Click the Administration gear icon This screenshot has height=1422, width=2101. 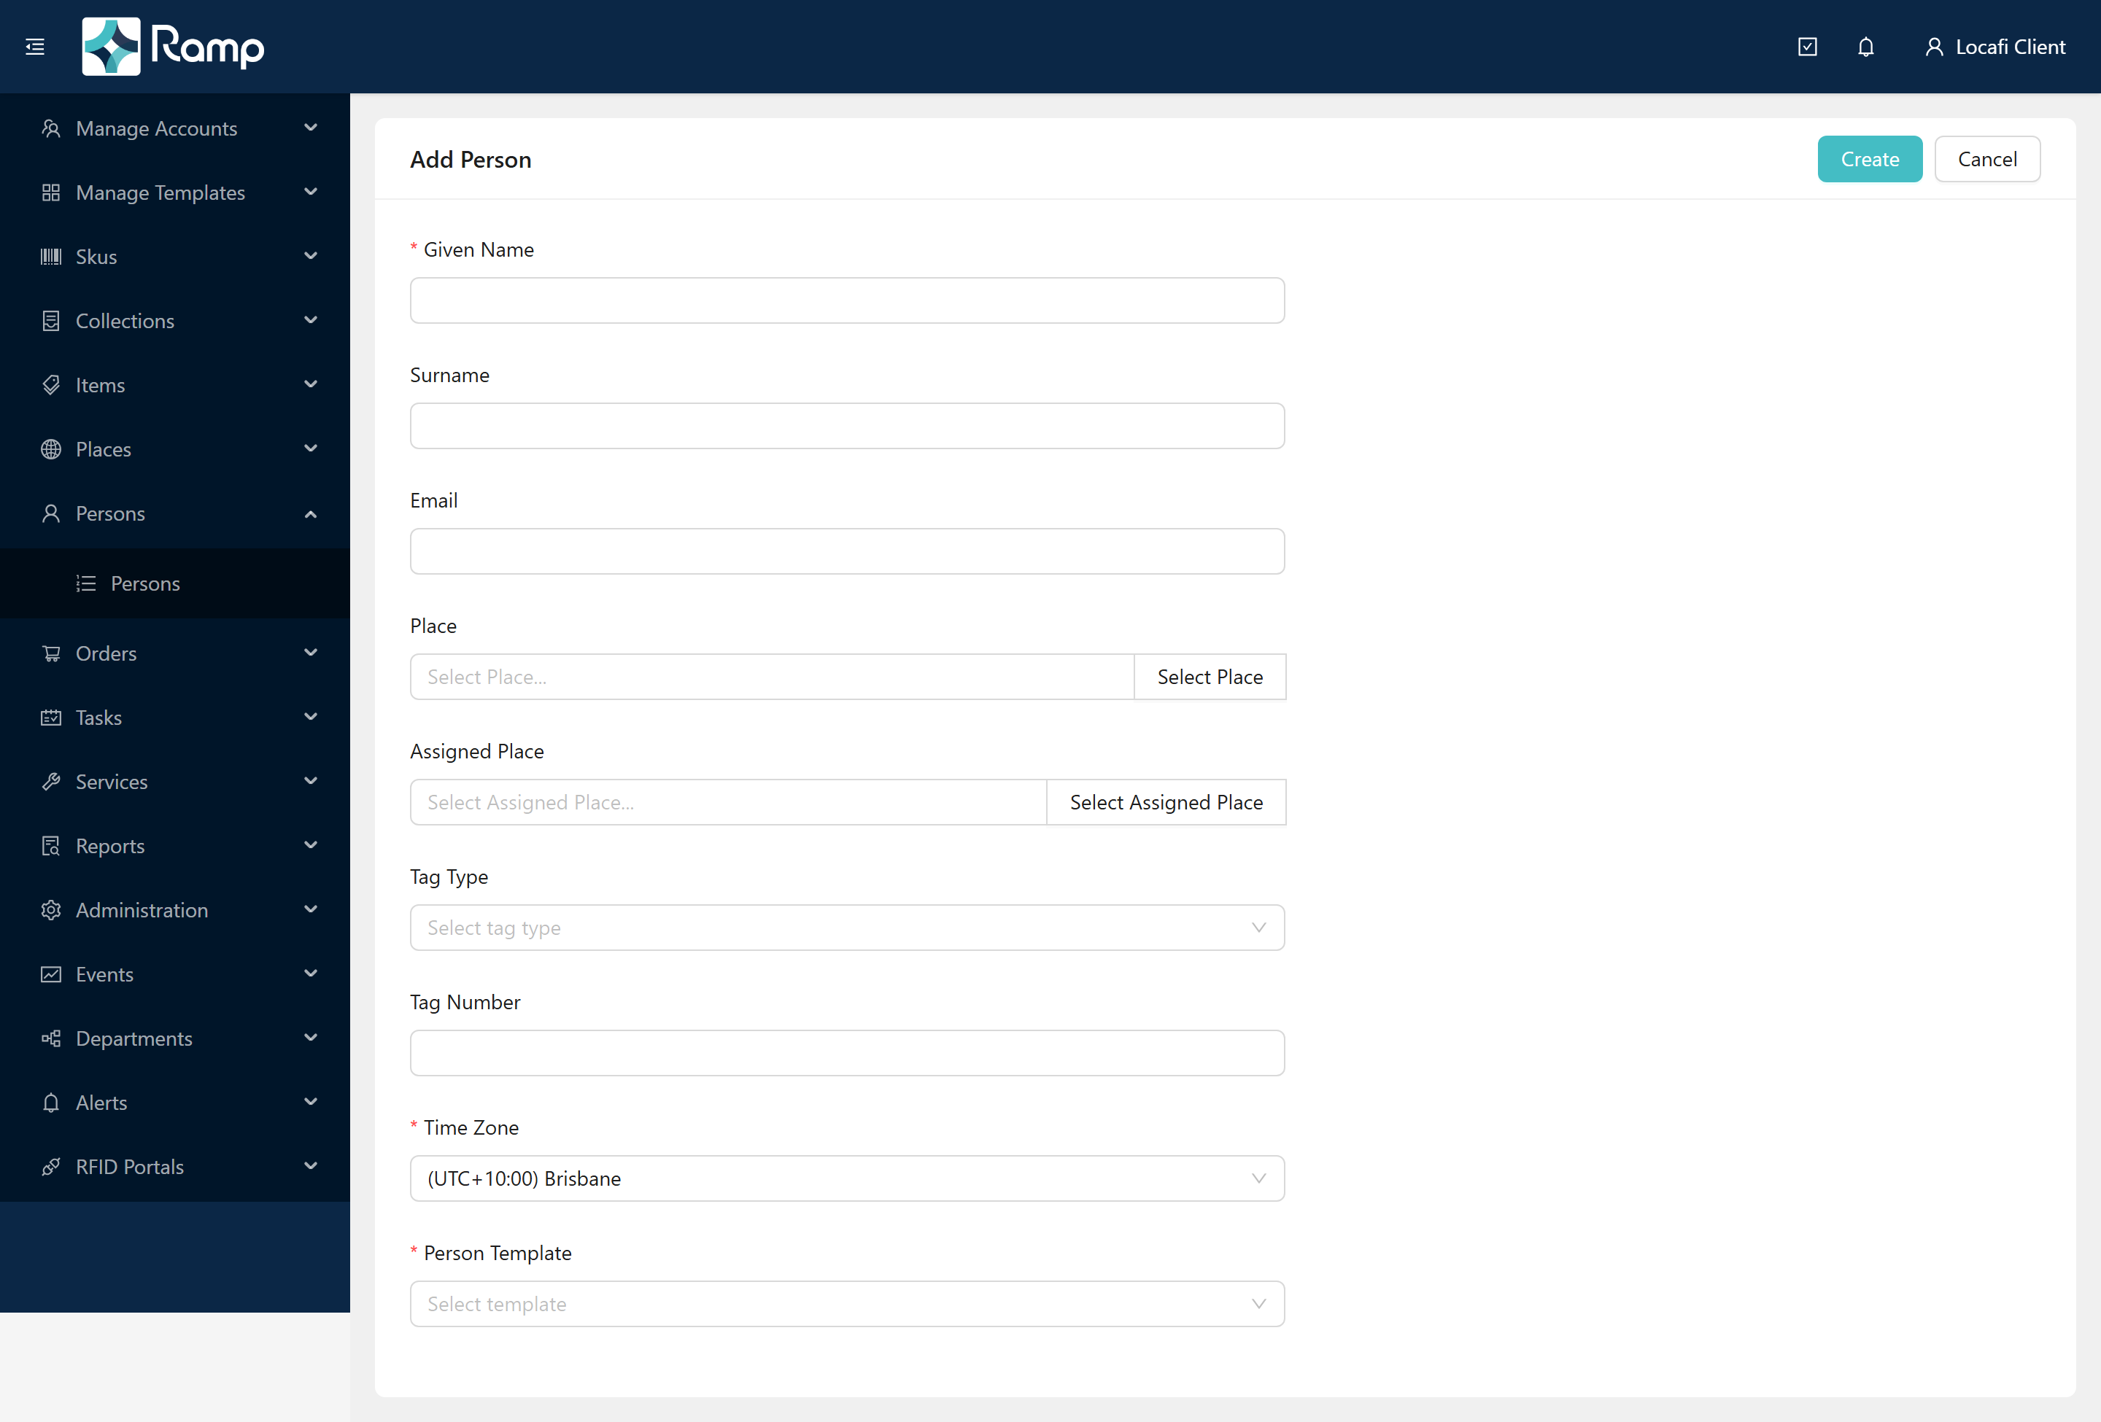[50, 910]
